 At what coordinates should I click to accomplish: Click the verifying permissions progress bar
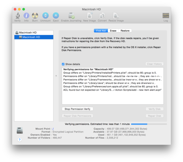pyautogui.click(x=149, y=124)
